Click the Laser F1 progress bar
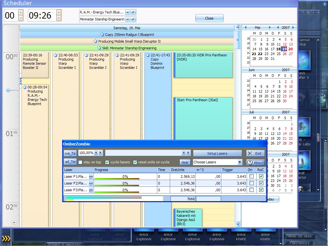Image resolution: width=328 pixels, height=246 pixels. coord(125,176)
